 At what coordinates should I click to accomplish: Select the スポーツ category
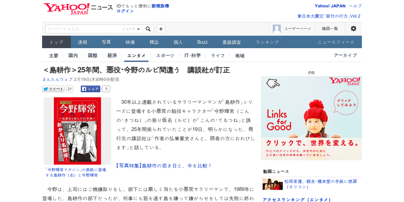pyautogui.click(x=165, y=56)
